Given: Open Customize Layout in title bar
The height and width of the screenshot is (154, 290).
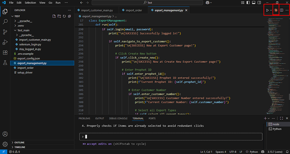Looking at the screenshot, I should click(x=243, y=2).
